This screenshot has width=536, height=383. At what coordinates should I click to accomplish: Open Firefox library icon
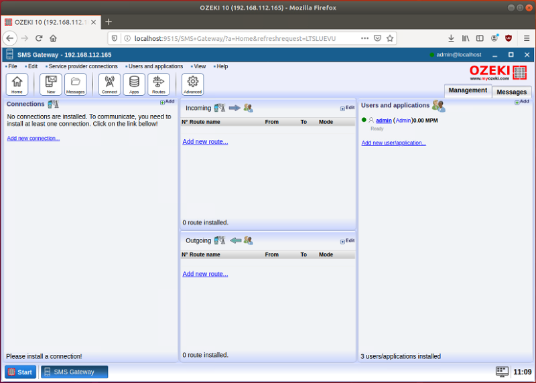[x=466, y=38]
